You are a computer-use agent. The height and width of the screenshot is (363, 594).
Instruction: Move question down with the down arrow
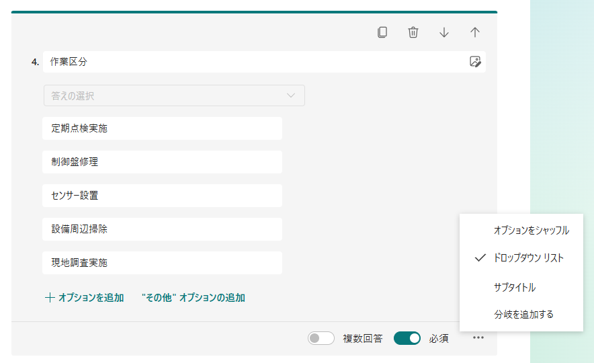[x=444, y=32]
